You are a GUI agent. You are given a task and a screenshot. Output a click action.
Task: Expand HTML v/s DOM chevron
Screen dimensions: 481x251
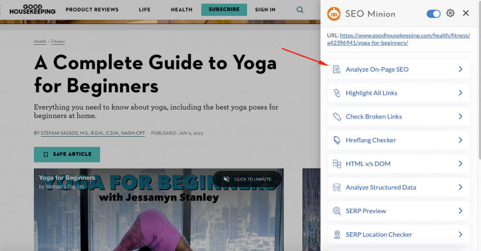460,163
